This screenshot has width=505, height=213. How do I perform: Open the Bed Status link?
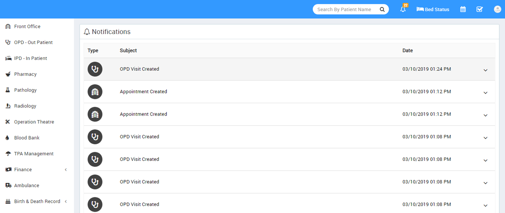click(433, 9)
